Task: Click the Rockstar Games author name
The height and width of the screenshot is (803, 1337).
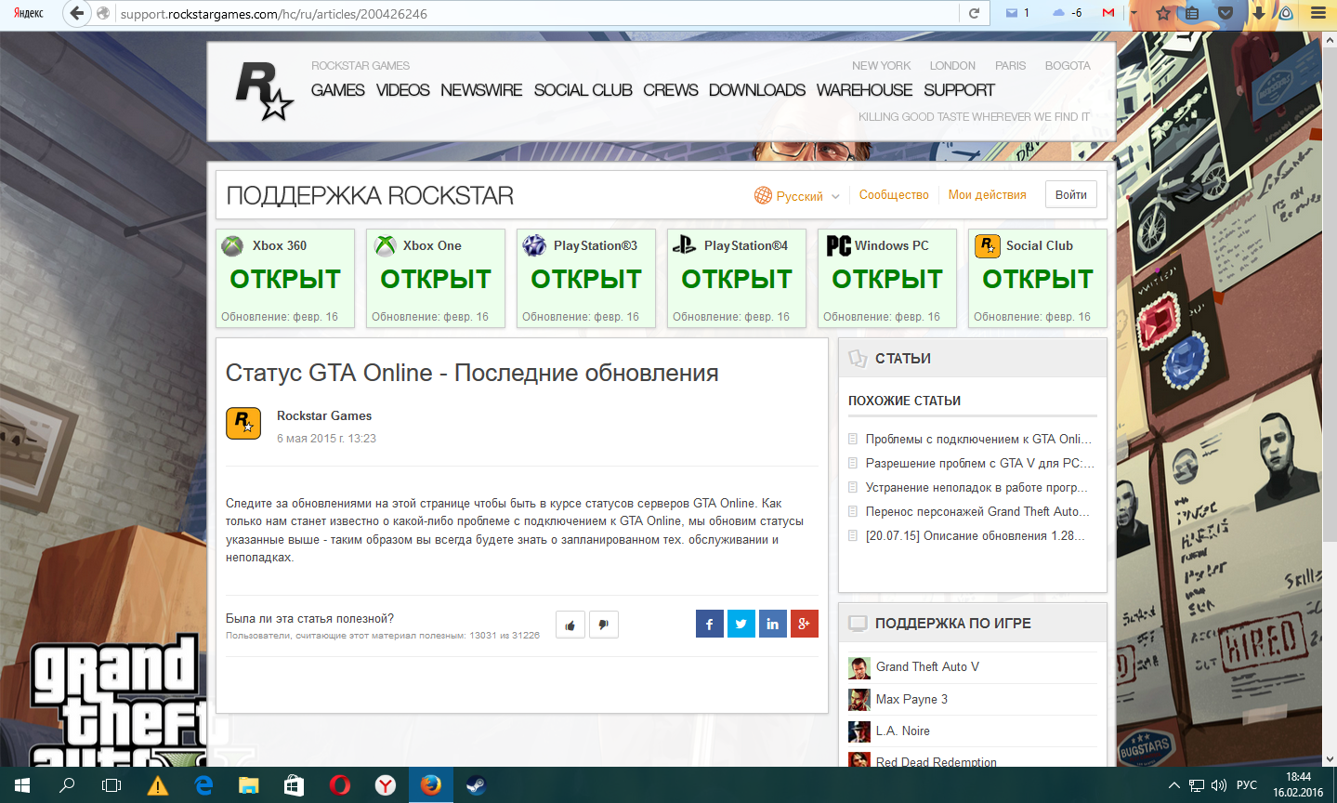Action: coord(324,415)
